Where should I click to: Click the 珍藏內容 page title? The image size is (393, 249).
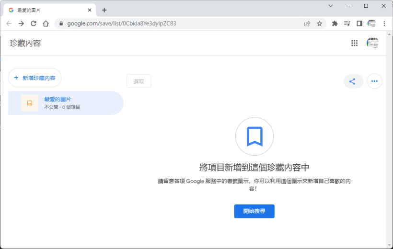[25, 43]
